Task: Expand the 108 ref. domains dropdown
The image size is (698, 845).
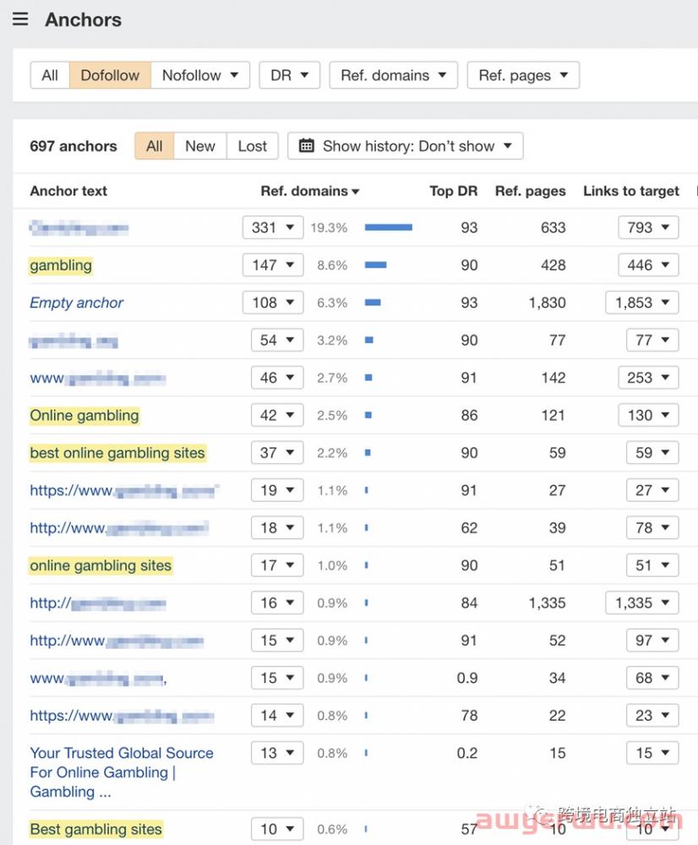Action: tap(273, 303)
